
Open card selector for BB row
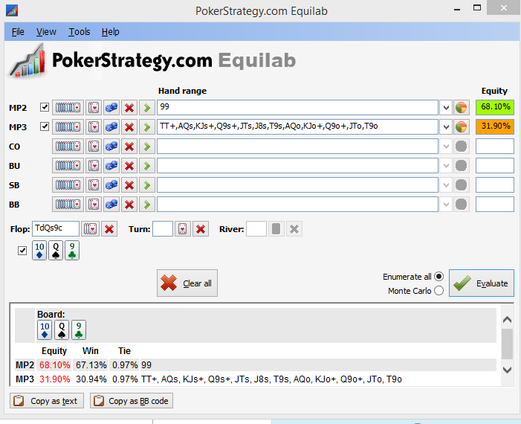click(94, 204)
